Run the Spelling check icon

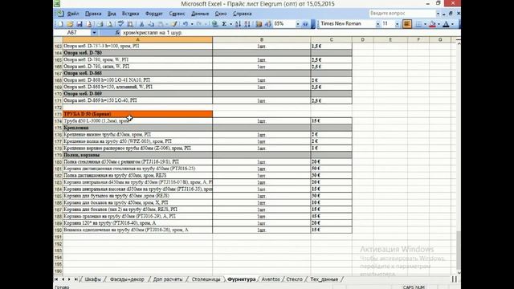point(120,24)
